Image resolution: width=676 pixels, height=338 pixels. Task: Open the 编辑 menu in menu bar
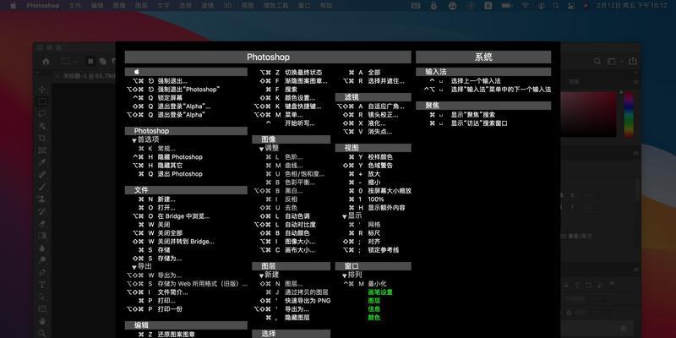[97, 6]
